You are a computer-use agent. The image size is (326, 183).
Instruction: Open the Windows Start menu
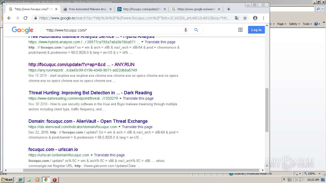(x=7, y=179)
